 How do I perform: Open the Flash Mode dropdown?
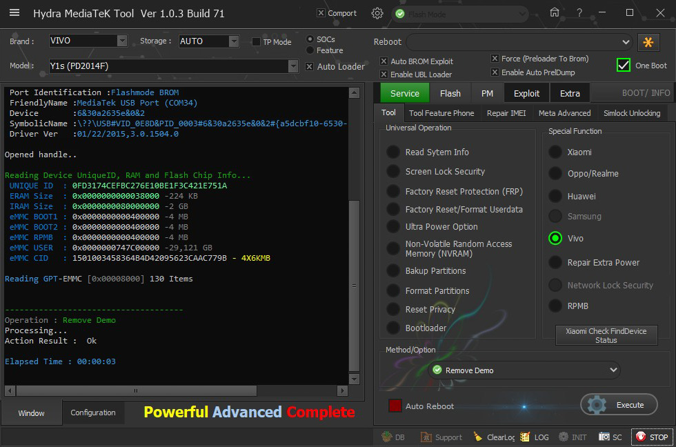pyautogui.click(x=460, y=14)
